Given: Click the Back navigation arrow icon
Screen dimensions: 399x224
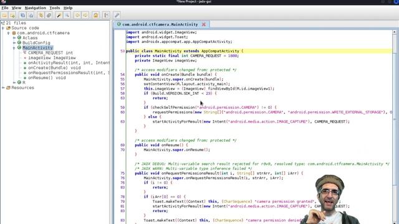Looking at the screenshot, I should 77,15.
